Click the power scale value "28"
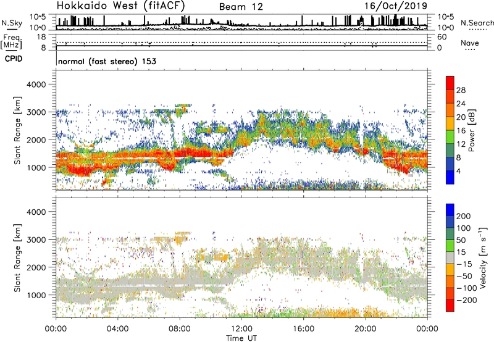 click(461, 90)
